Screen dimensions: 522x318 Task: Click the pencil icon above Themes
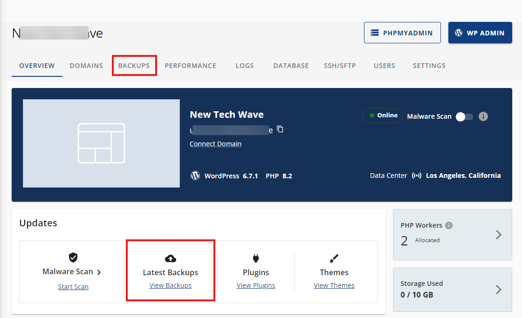(334, 258)
